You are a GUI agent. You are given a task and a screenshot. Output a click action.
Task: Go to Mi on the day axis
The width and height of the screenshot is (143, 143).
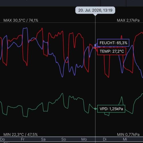click(x=125, y=139)
